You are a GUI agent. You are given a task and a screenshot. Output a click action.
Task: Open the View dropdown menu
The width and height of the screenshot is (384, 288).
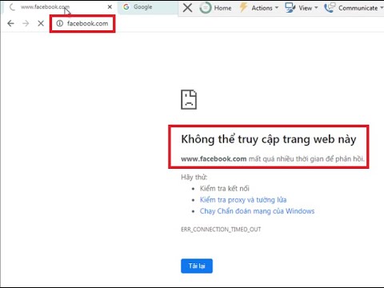(x=302, y=8)
